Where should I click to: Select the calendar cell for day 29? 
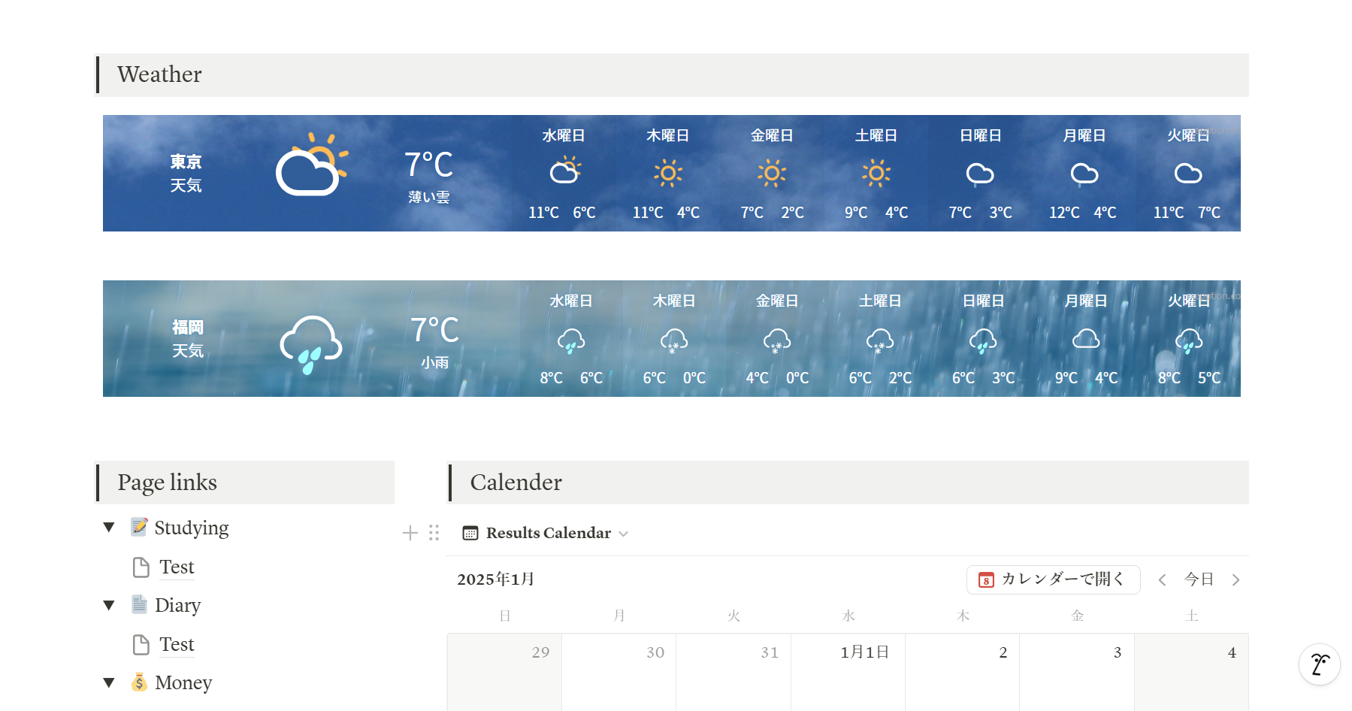point(505,672)
